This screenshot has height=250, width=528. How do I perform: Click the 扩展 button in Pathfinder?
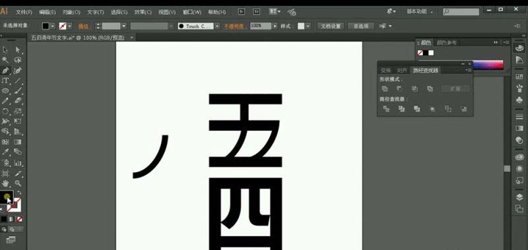455,89
